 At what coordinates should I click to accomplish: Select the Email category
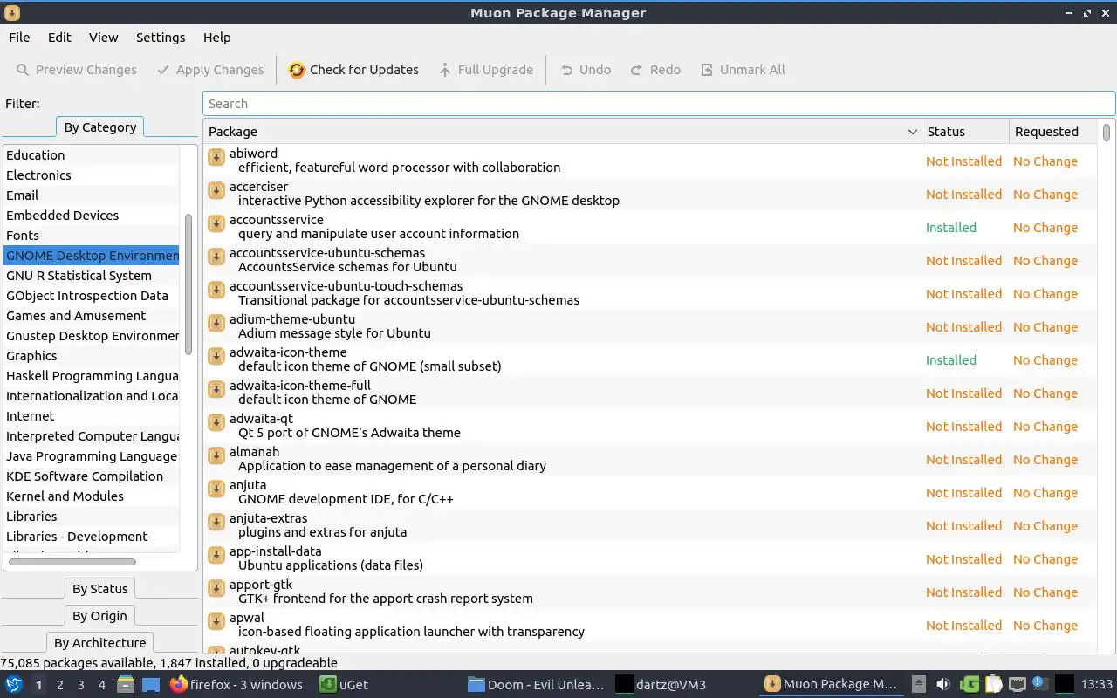tap(92, 195)
